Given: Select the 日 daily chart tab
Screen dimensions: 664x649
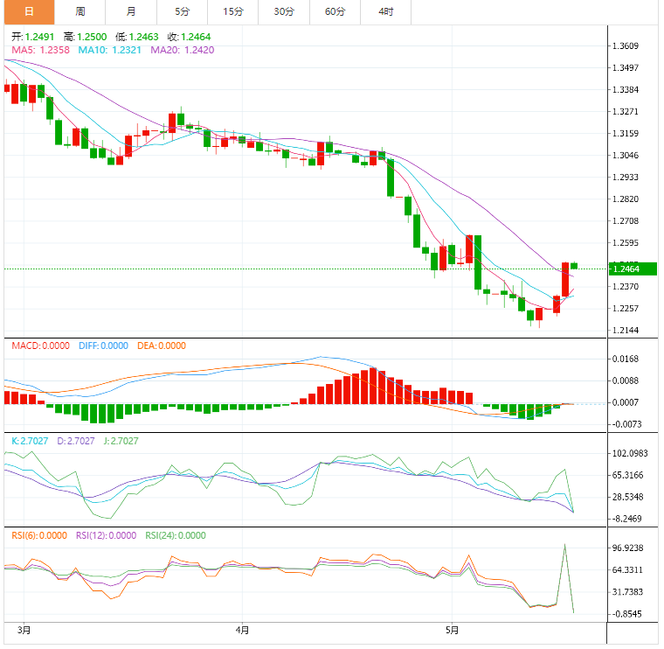Looking at the screenshot, I should pos(29,11).
